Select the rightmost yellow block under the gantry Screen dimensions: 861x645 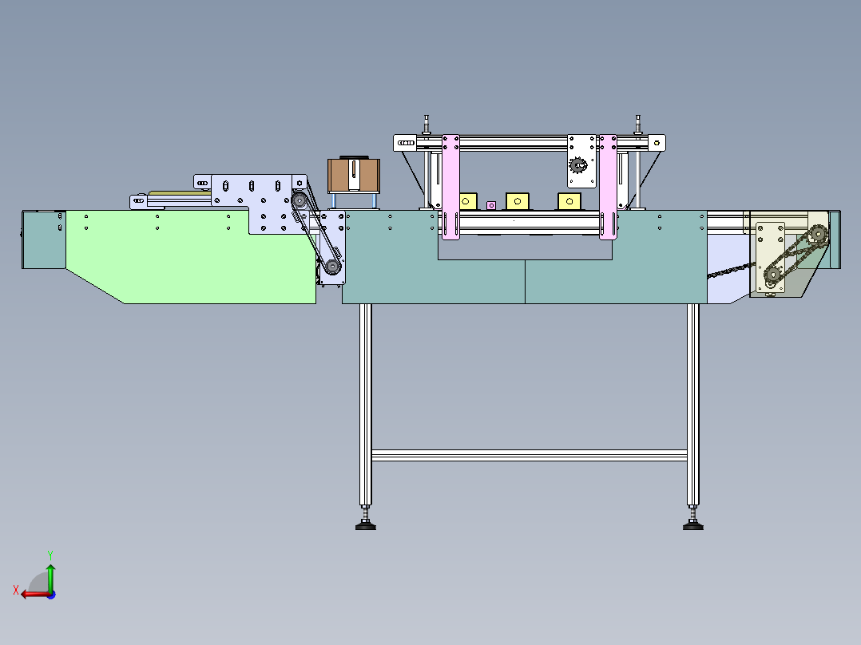[x=569, y=201]
